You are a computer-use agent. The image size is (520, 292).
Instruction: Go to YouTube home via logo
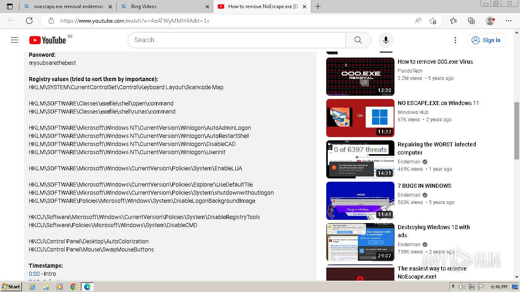[48, 40]
